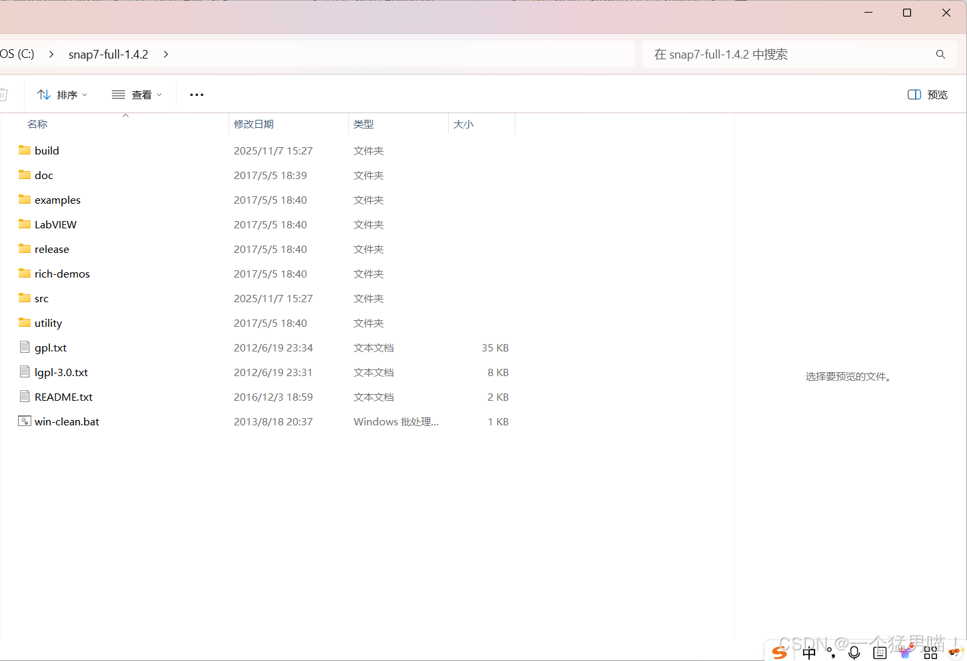Open the soft keyboard icon in input bar
This screenshot has width=967, height=661.
[x=879, y=652]
